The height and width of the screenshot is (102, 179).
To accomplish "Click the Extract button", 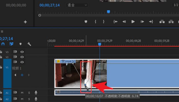I will (171, 22).
